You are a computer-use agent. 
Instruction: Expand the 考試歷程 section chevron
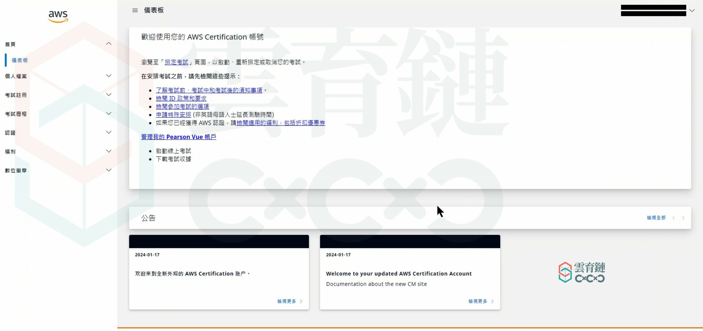(x=109, y=113)
